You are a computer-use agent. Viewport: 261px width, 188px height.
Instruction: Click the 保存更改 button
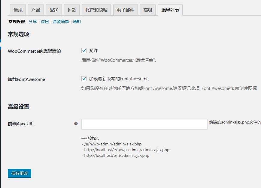(x=20, y=173)
